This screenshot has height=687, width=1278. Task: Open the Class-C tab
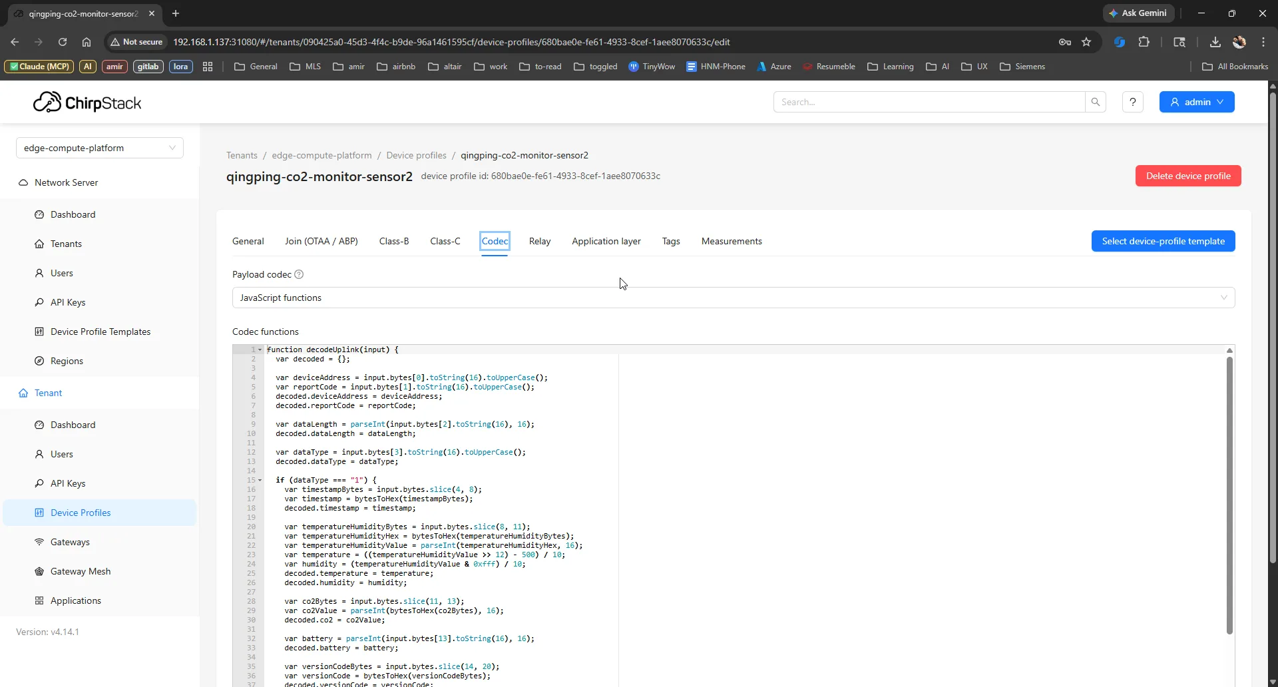(445, 241)
